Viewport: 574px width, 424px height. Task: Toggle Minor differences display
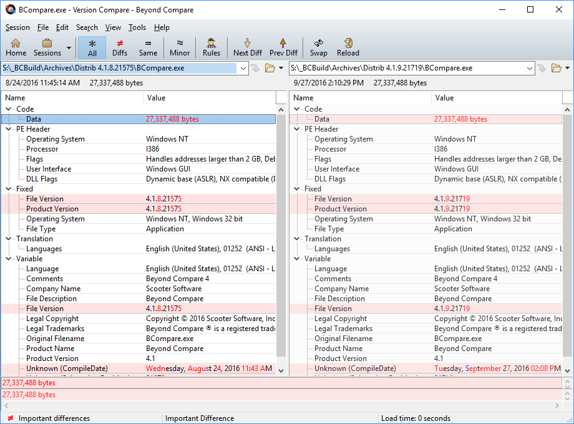click(x=180, y=47)
